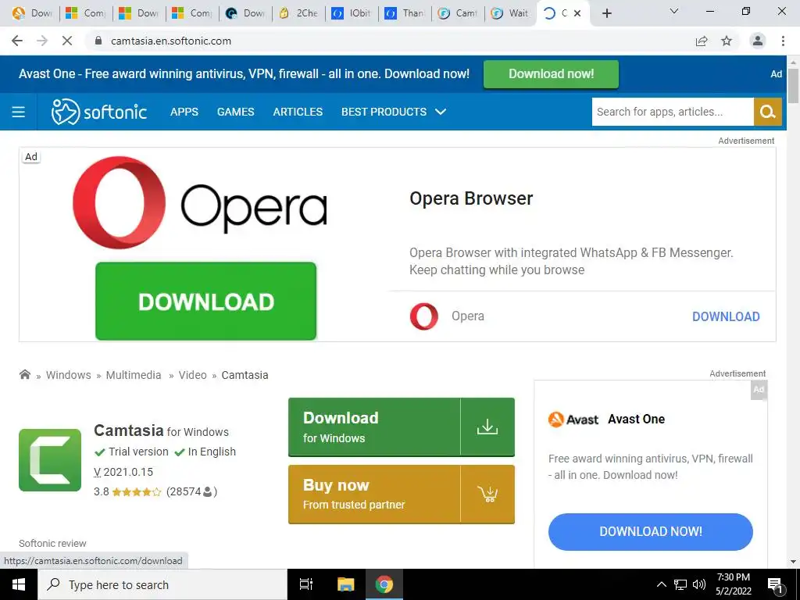The width and height of the screenshot is (800, 600).
Task: Click the orange search magnifier button
Action: tap(768, 112)
